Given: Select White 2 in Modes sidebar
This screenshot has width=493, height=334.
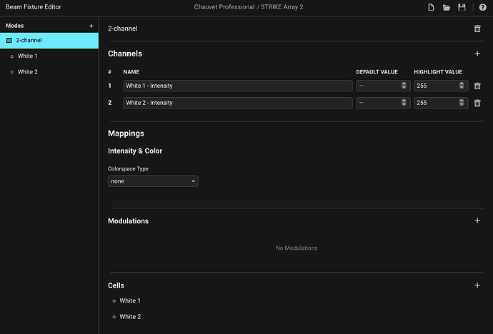Looking at the screenshot, I should point(27,72).
